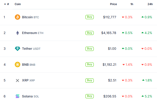
Task: Sort table by Price column header
Action: 113,4
